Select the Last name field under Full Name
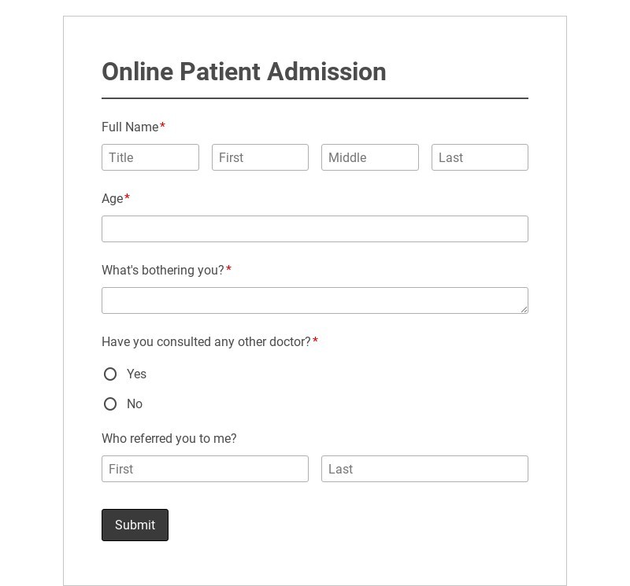The height and width of the screenshot is (586, 630). click(480, 157)
